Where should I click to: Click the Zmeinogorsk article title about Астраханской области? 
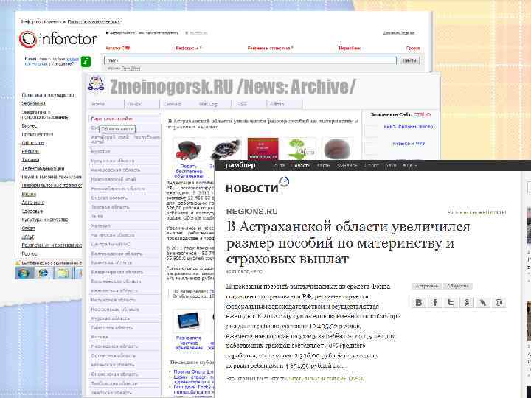(263, 124)
